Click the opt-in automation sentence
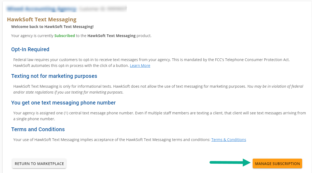 point(71,66)
